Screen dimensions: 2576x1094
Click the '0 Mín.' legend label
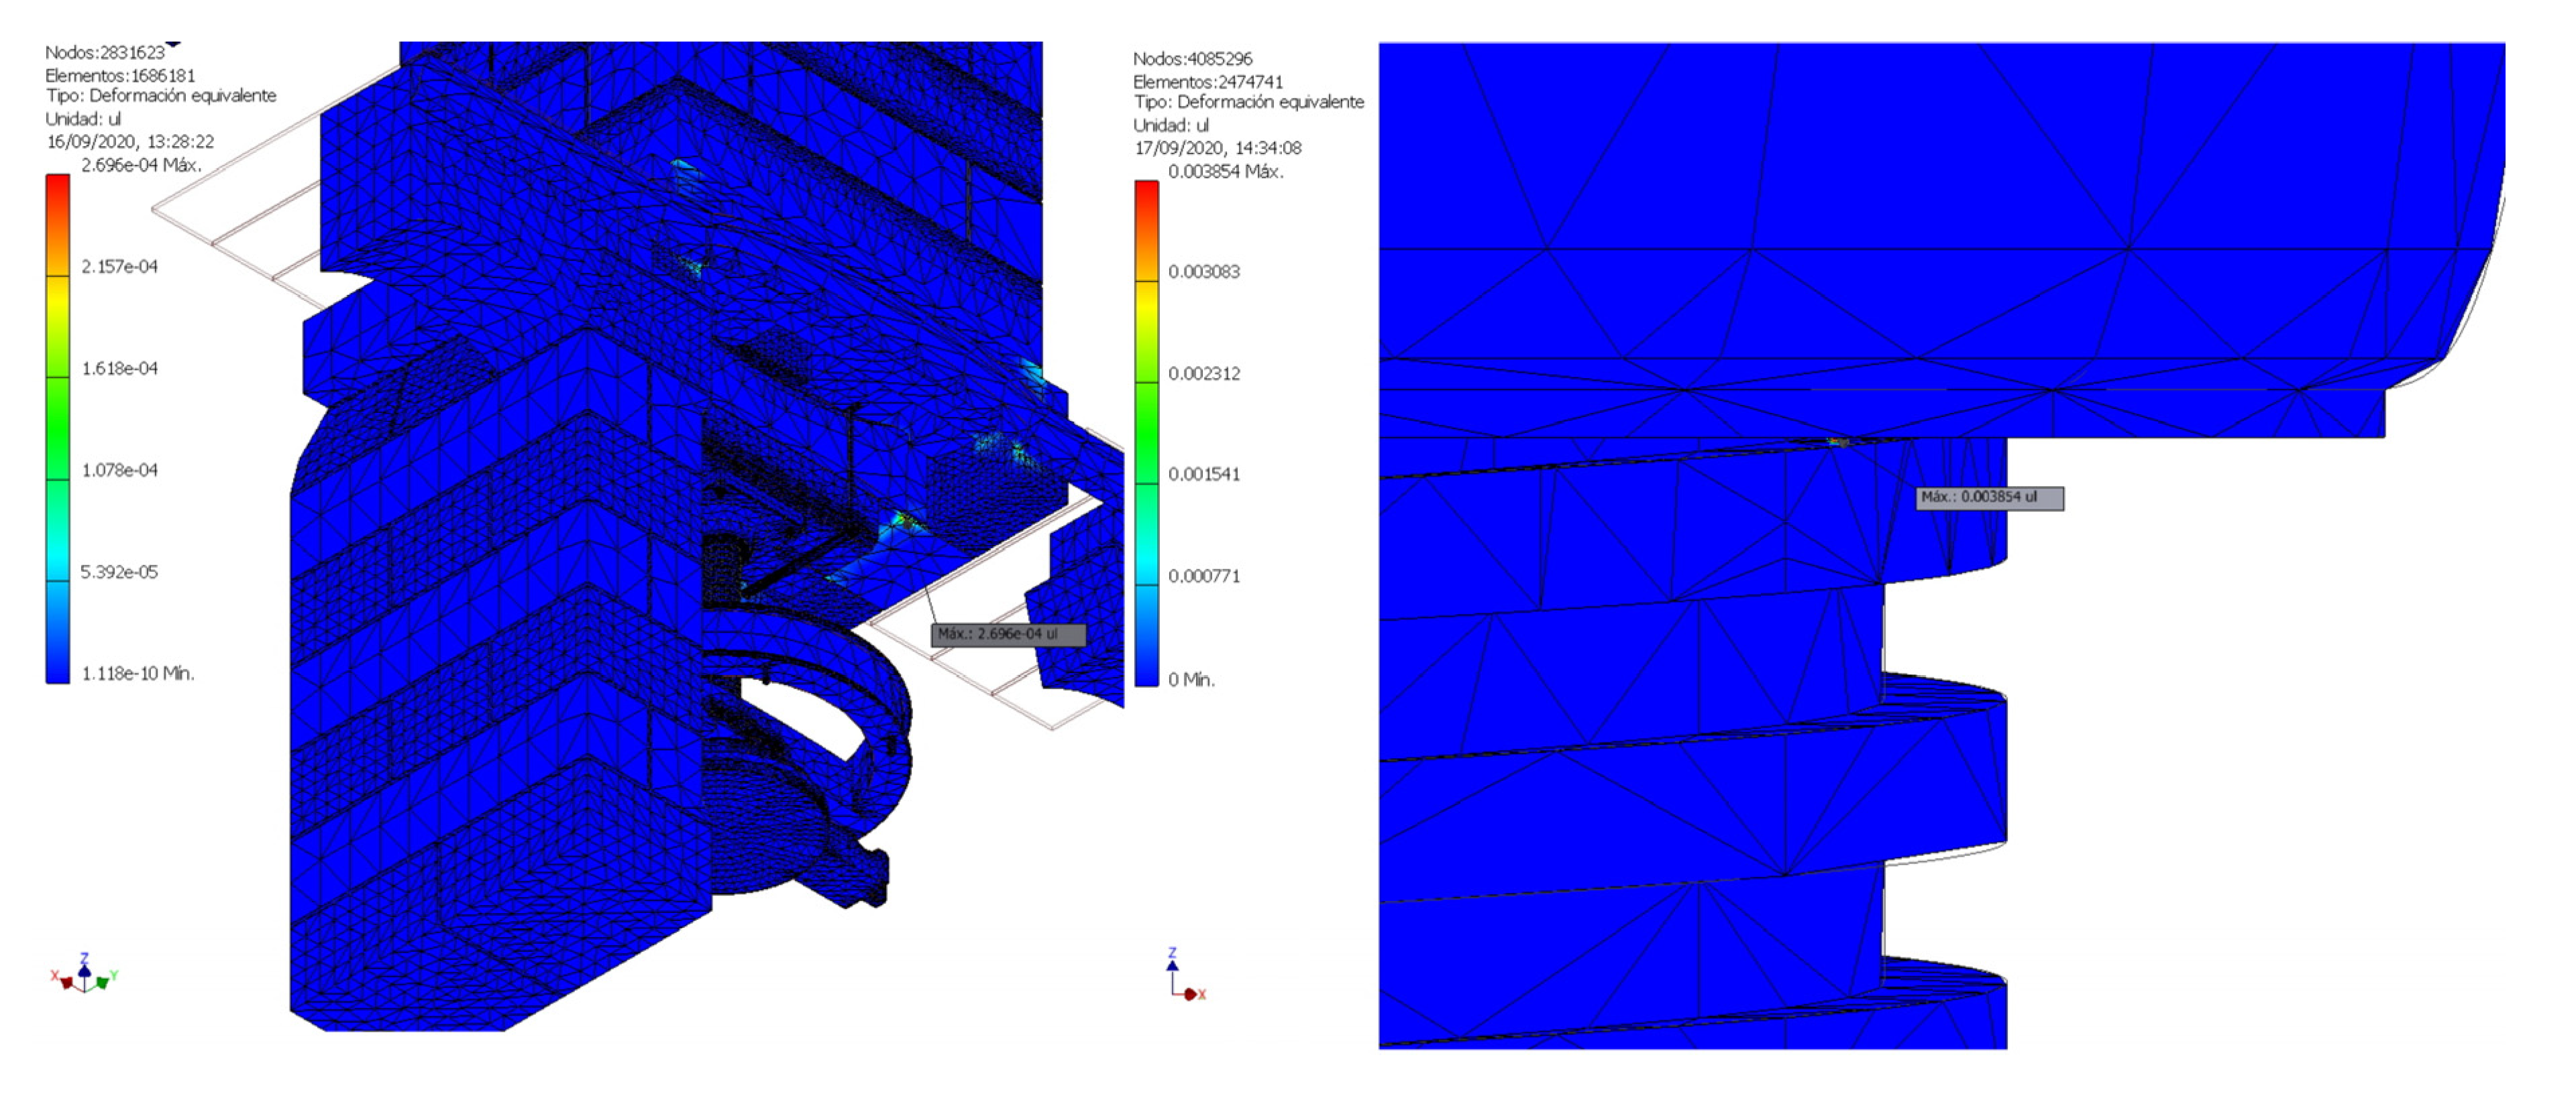(1191, 680)
